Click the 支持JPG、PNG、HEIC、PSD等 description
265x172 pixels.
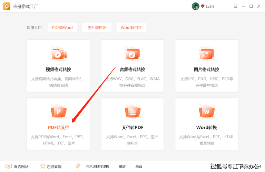207,79
